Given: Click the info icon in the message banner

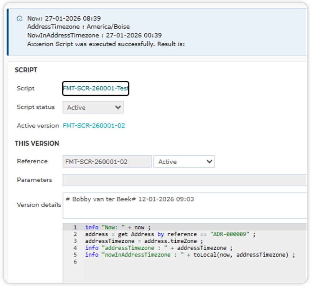Looking at the screenshot, I should 19,19.
